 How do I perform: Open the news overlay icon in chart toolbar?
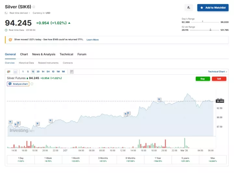(71, 72)
